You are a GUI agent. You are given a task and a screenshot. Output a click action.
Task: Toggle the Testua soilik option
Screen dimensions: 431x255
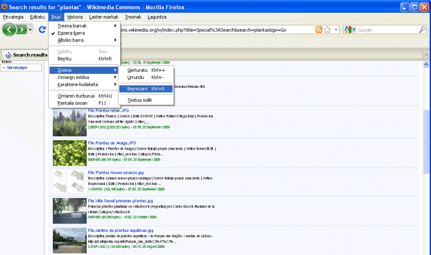(x=146, y=100)
